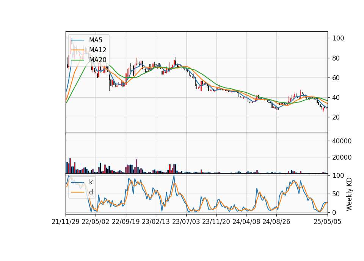Image resolution: width=364 pixels, height=261 pixels.
Task: Click the MA20 legend label
Action: (x=97, y=60)
